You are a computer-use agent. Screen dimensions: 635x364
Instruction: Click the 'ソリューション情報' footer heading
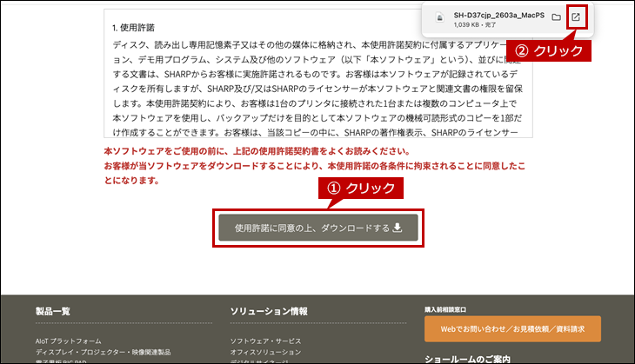coord(269,311)
